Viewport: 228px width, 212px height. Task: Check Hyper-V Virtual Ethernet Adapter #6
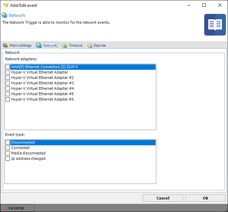(x=8, y=99)
